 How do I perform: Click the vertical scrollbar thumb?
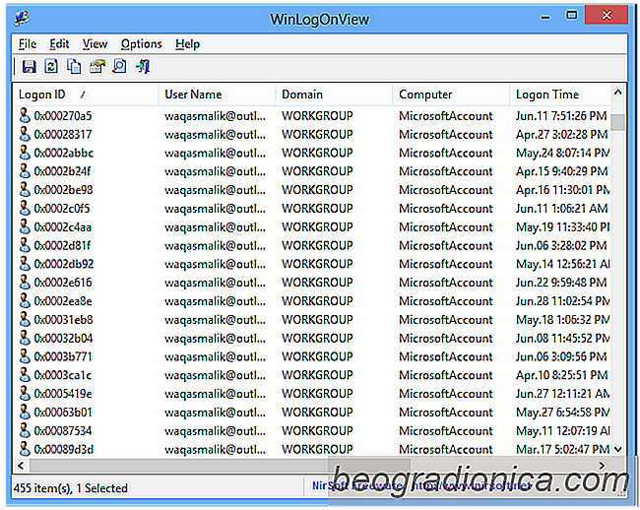[x=618, y=122]
